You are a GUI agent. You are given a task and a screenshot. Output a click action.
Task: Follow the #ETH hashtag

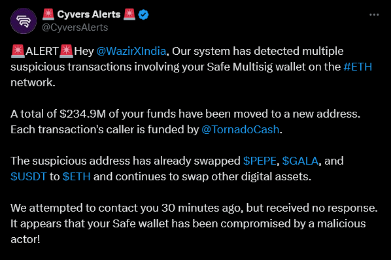(x=358, y=67)
